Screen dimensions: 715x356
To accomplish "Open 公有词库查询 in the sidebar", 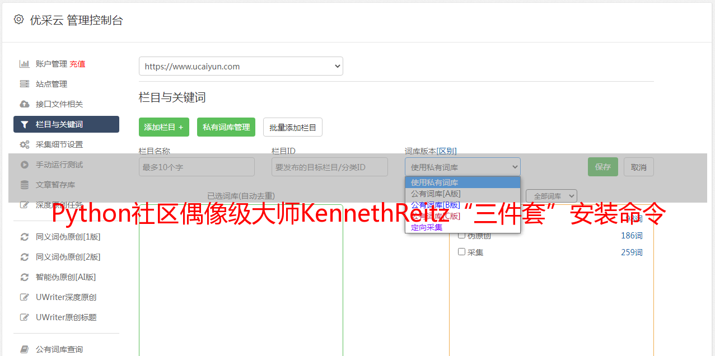I will coord(59,349).
